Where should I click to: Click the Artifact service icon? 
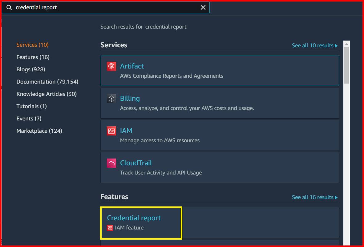[111, 66]
